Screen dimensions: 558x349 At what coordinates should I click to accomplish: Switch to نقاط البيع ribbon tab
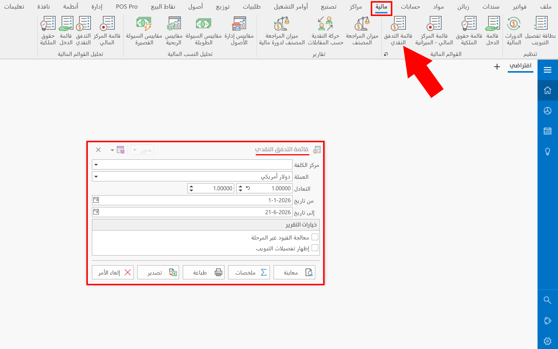point(163,7)
